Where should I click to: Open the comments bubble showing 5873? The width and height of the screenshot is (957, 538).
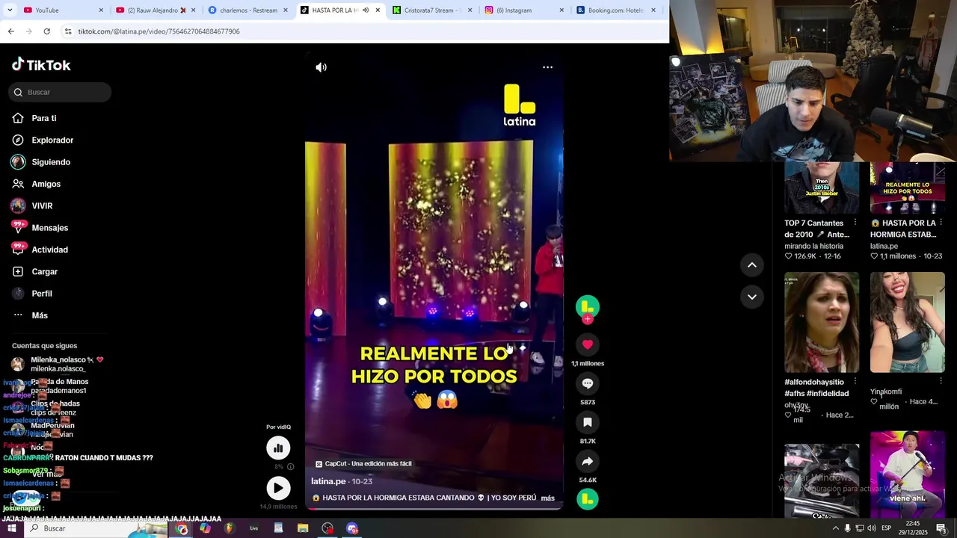point(588,383)
